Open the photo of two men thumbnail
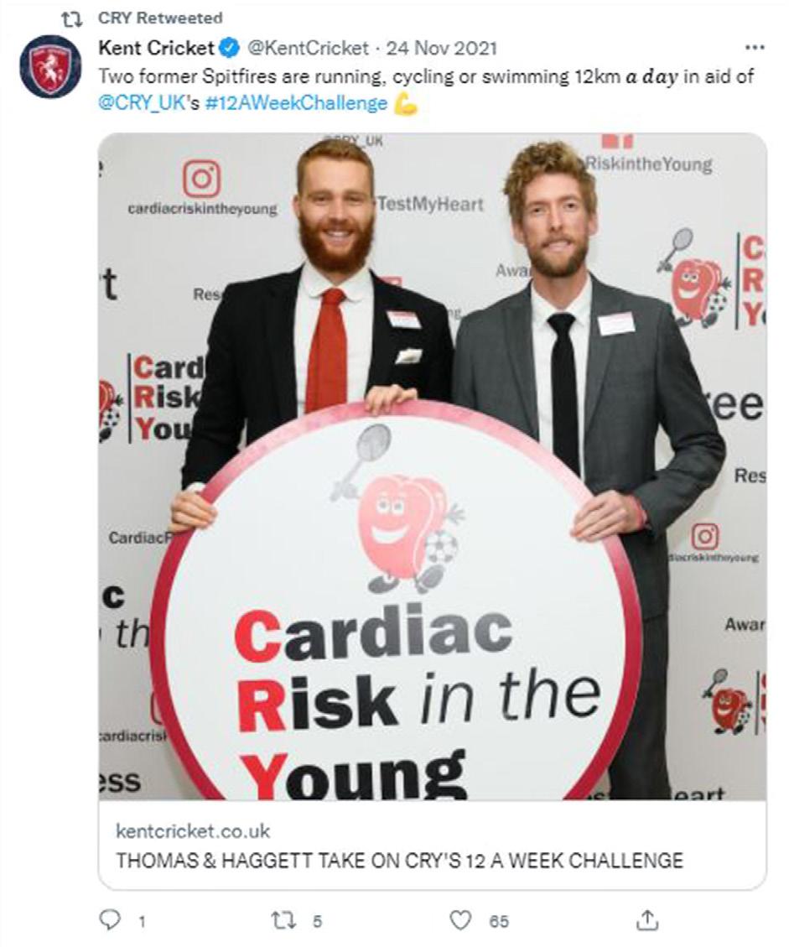Screen dimensions: 789x947 (432, 466)
